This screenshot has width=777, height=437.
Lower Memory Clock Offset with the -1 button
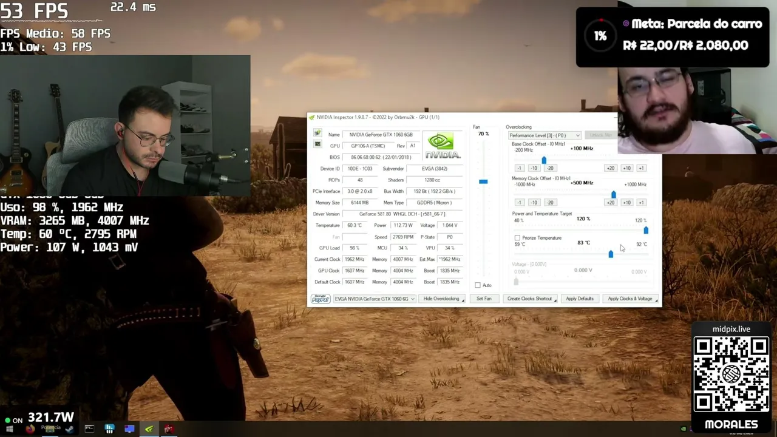519,202
